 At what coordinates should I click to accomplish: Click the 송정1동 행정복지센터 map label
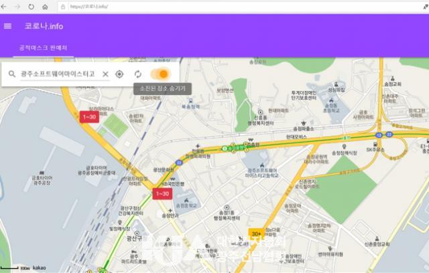(227, 215)
